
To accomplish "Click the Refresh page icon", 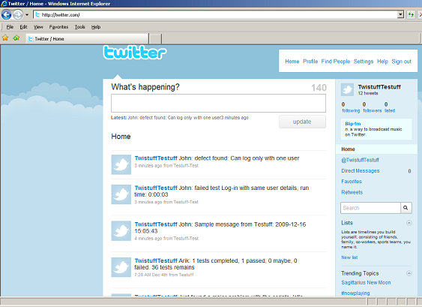I will coord(411,14).
